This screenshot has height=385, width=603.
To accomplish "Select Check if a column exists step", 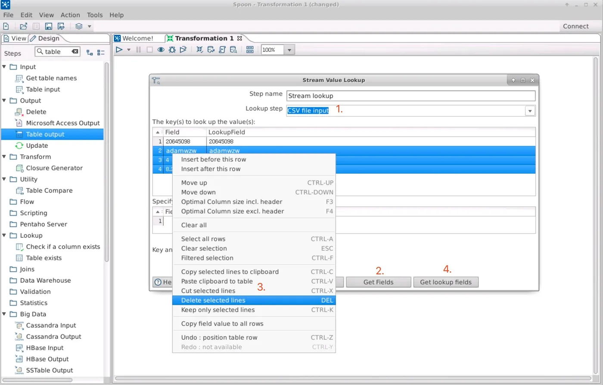I will (63, 247).
